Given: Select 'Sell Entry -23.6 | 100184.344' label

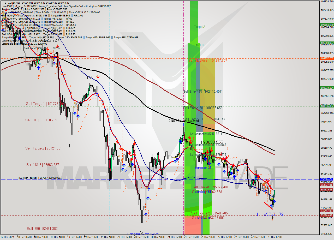Looking at the screenshot, I should tap(204, 119).
